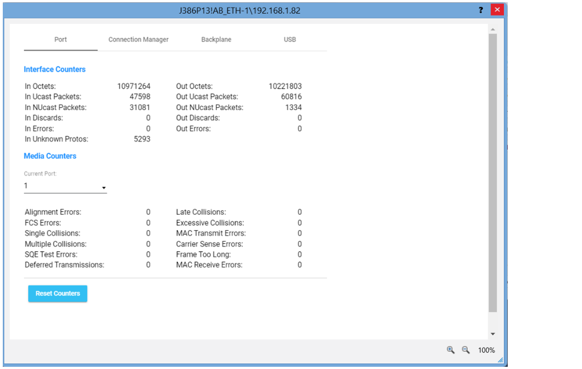582x369 pixels.
Task: Zoom out with the magnifier minus icon
Action: (x=466, y=350)
